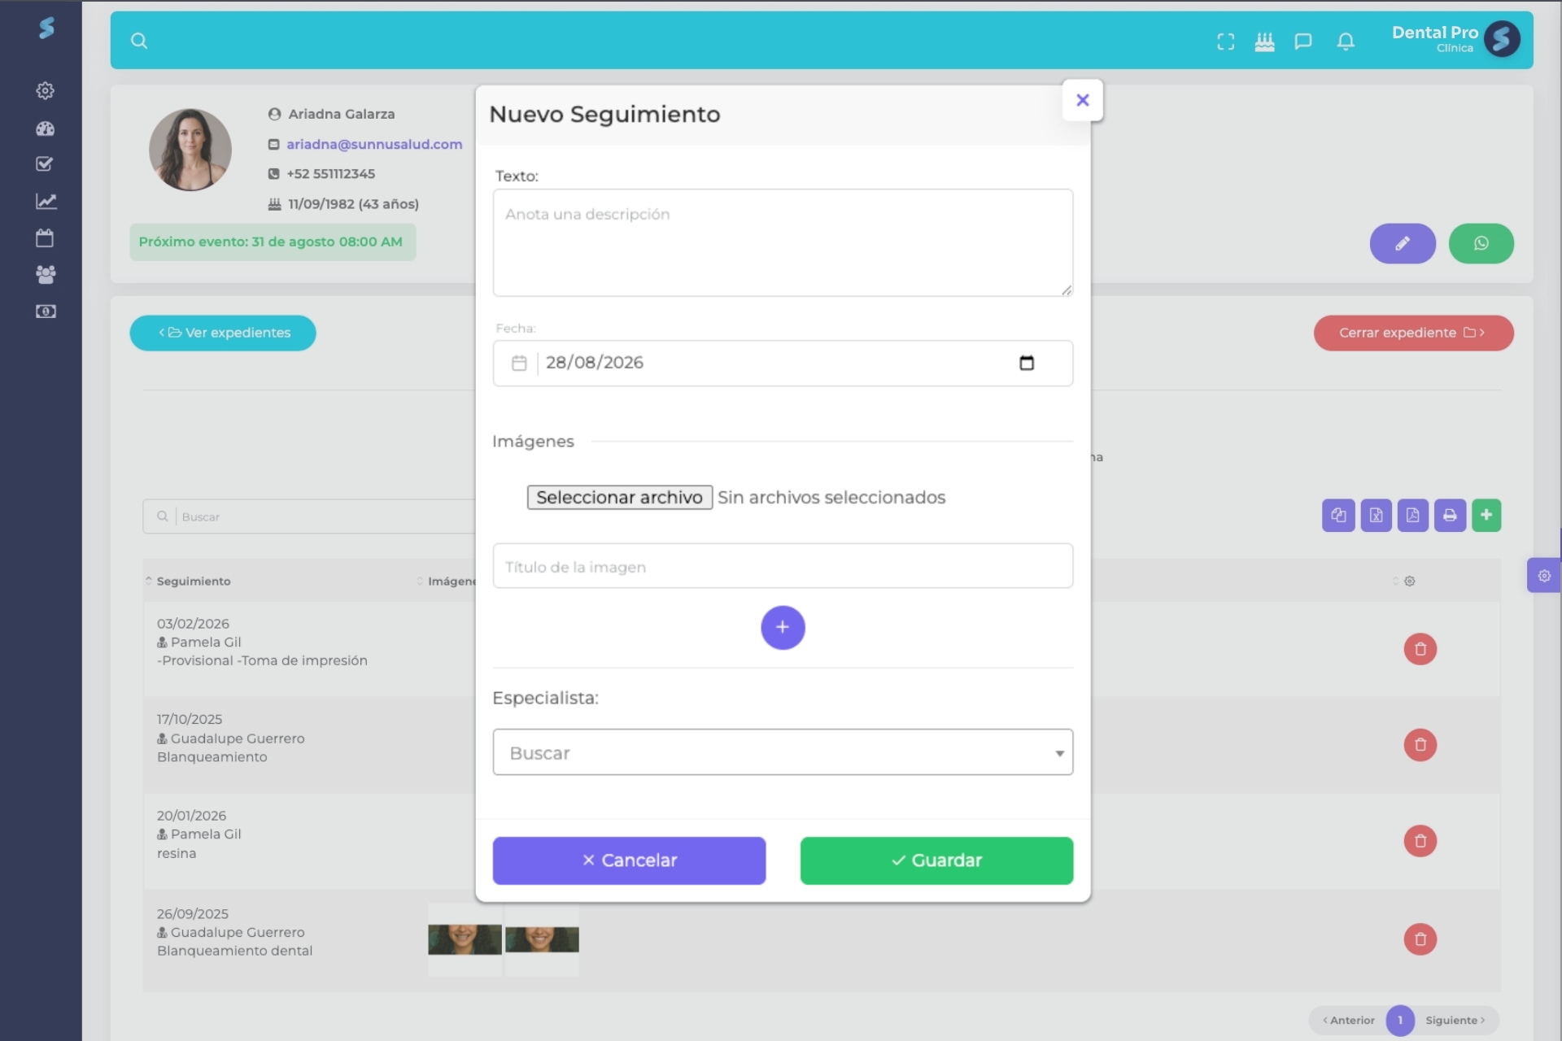Screen dimensions: 1562x1041
Task: Click Cerrar expediente button
Action: [1413, 333]
